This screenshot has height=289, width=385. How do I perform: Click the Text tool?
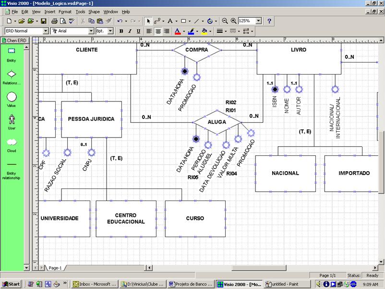click(x=170, y=21)
